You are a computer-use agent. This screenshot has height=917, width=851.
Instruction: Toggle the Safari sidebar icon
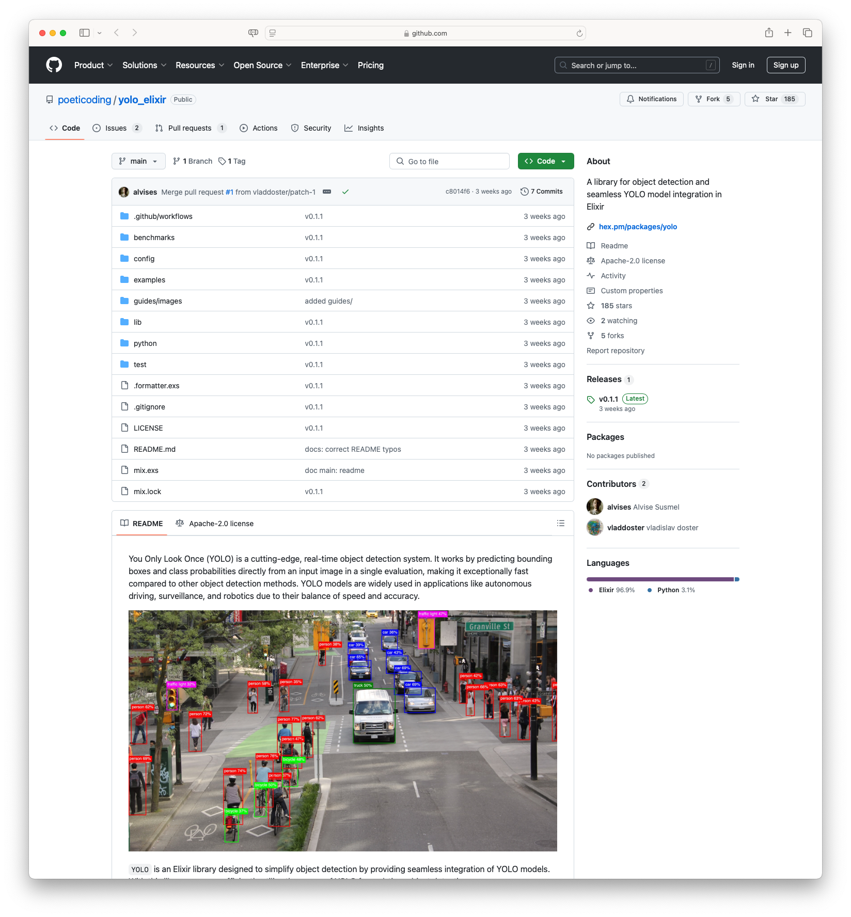85,33
